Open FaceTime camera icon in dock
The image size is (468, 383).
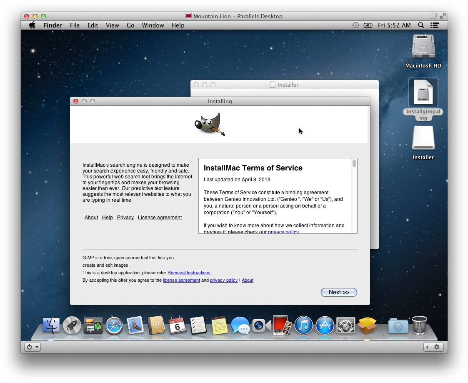tap(261, 325)
